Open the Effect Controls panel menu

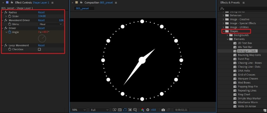pos(52,3)
